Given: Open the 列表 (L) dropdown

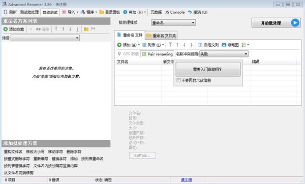Looking at the screenshot, I should pyautogui.click(x=154, y=45).
